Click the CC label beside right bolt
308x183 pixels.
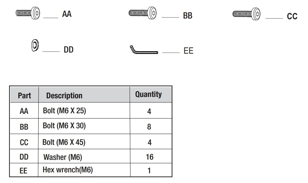pos(292,16)
